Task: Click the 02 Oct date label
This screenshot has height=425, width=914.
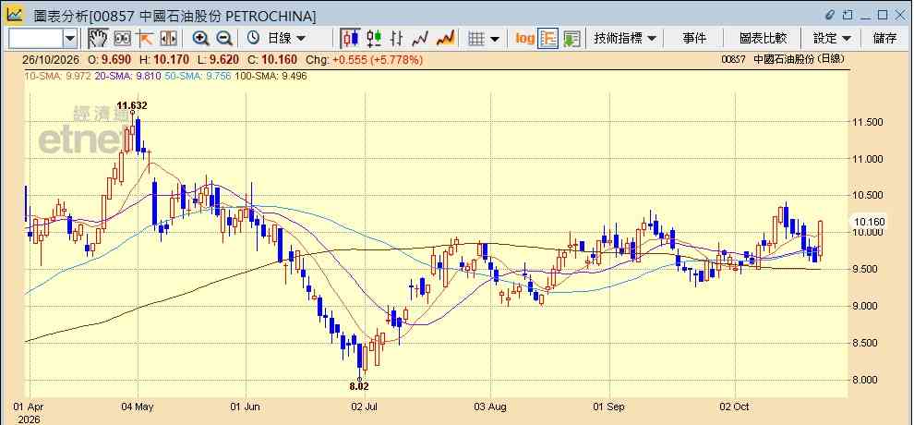Action: click(736, 407)
